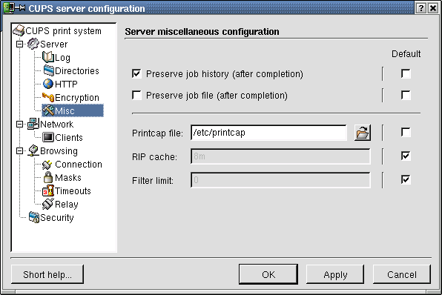The image size is (442, 295).
Task: Open the Timeouts settings entry
Action: click(73, 191)
